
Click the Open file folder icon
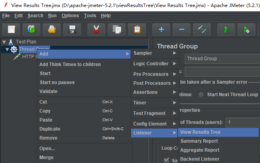pos(52,30)
